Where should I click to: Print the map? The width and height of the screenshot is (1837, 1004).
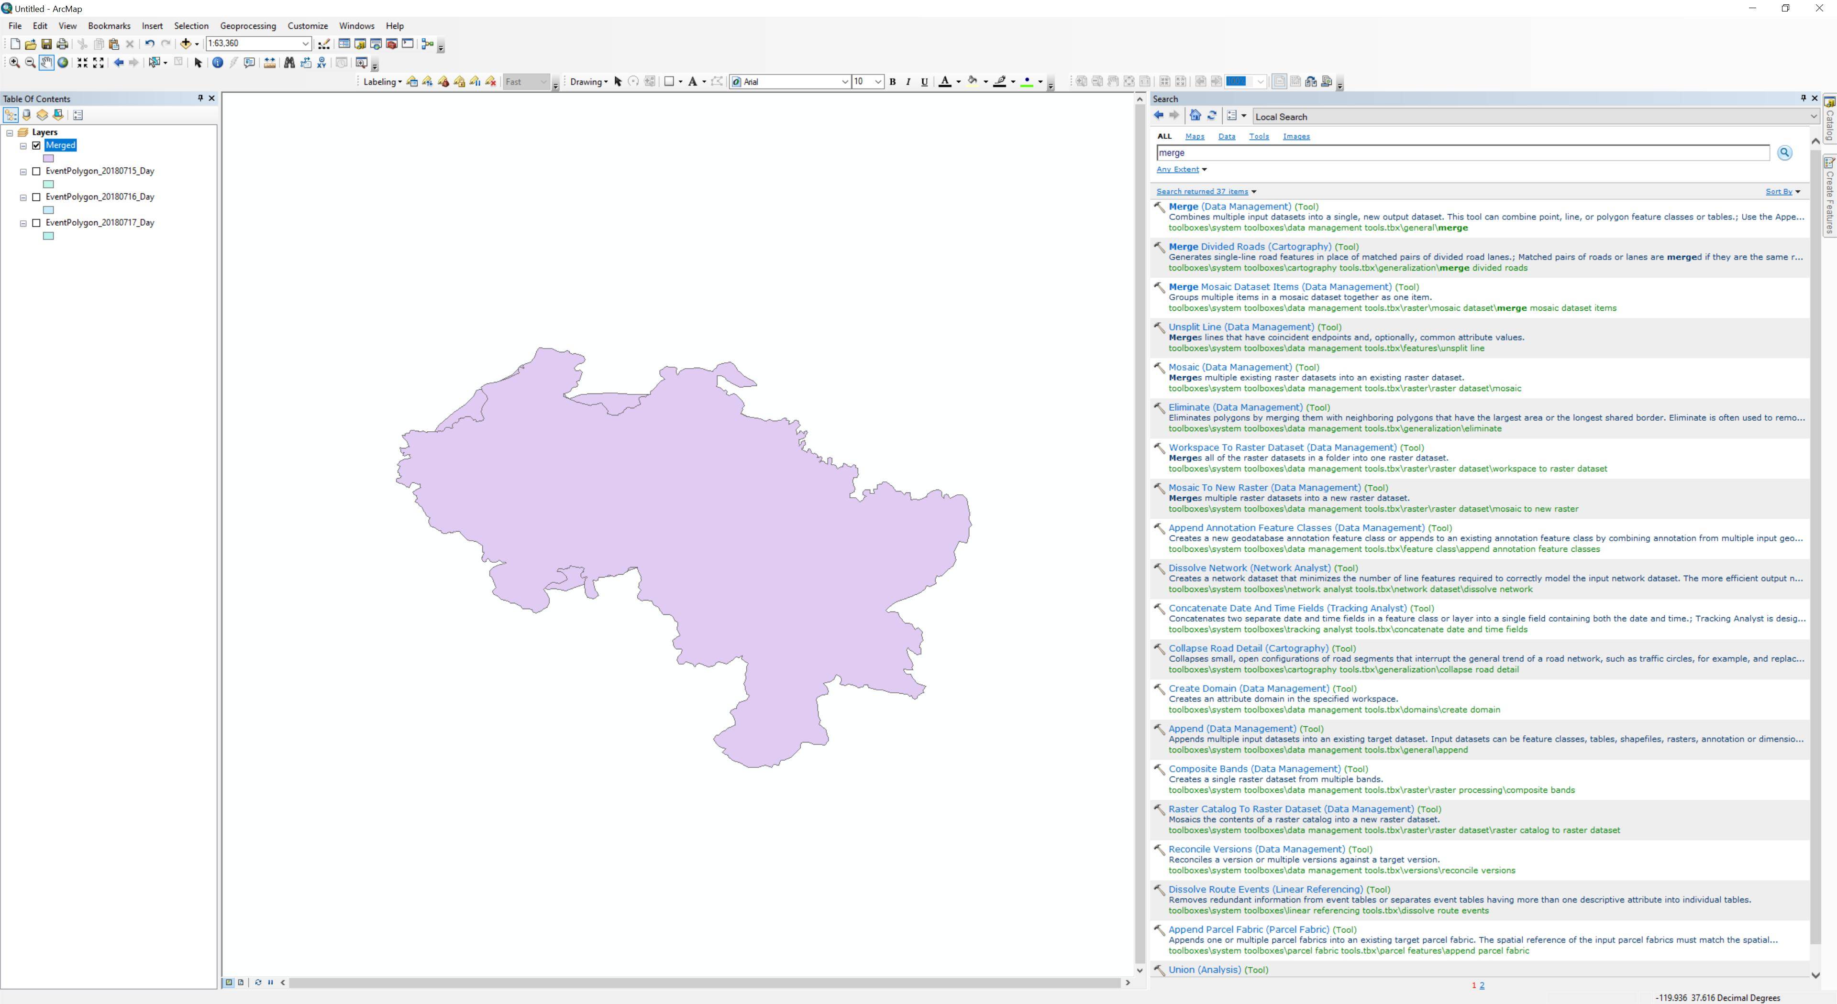pyautogui.click(x=63, y=44)
